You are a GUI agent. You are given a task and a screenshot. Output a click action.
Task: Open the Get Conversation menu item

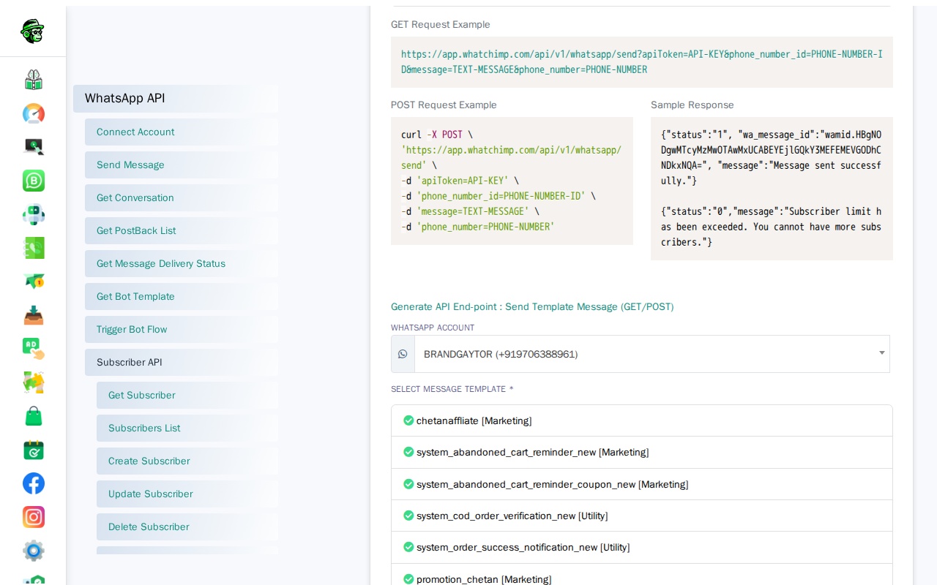pyautogui.click(x=182, y=198)
